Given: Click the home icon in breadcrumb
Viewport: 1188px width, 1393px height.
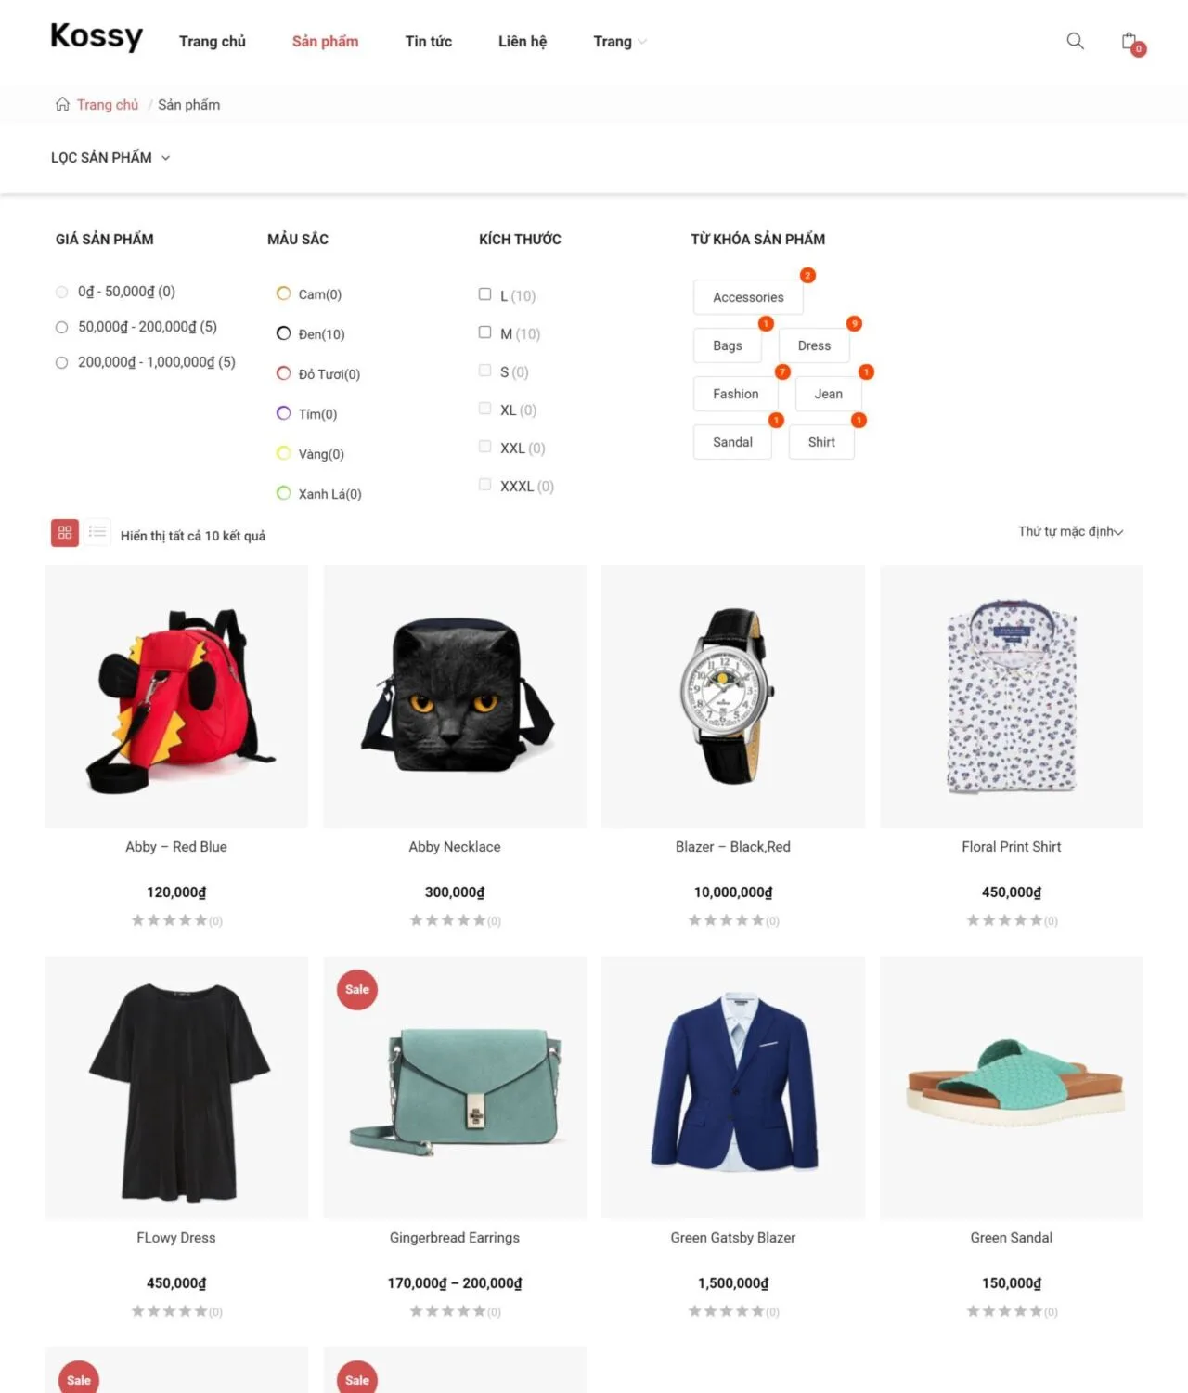Looking at the screenshot, I should point(62,104).
